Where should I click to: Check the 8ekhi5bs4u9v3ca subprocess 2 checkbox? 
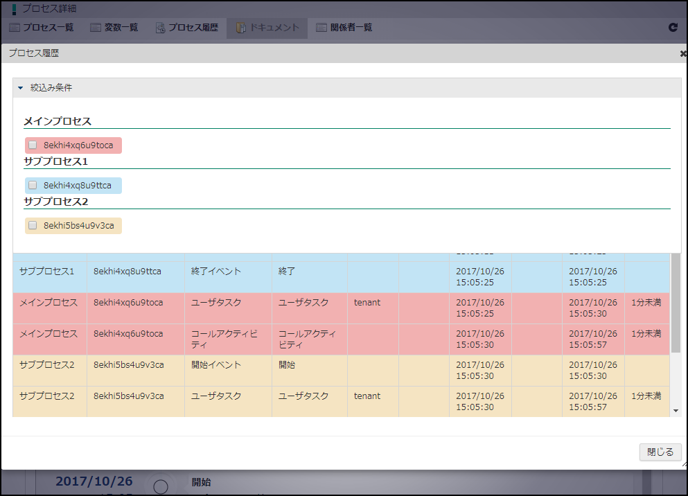pos(33,225)
